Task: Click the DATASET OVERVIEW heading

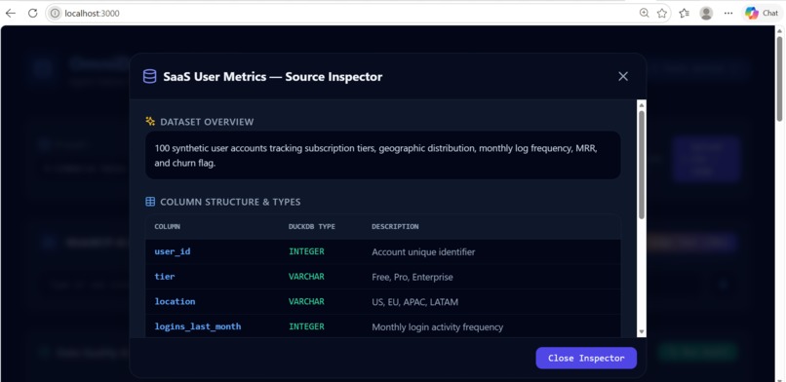Action: coord(207,122)
